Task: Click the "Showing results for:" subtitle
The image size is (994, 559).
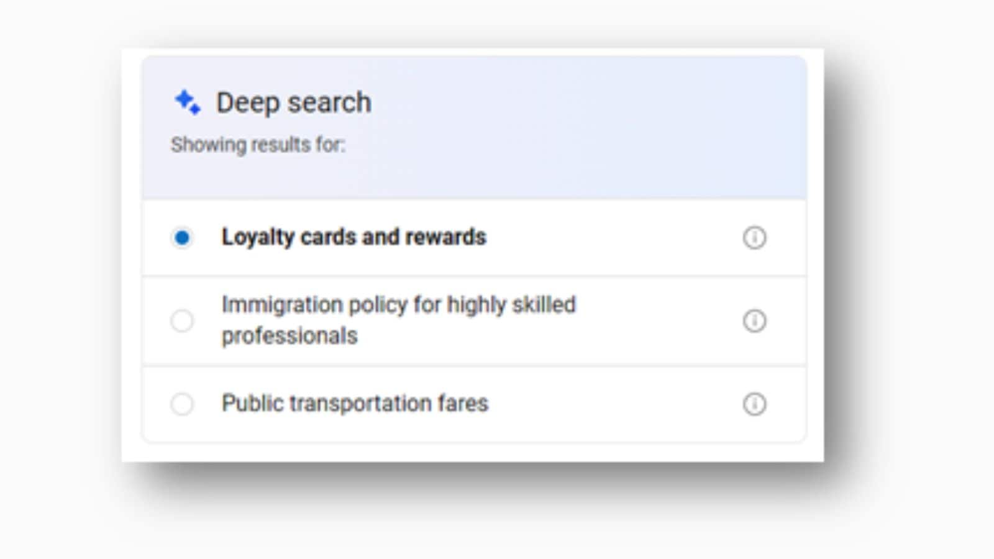Action: (x=258, y=145)
